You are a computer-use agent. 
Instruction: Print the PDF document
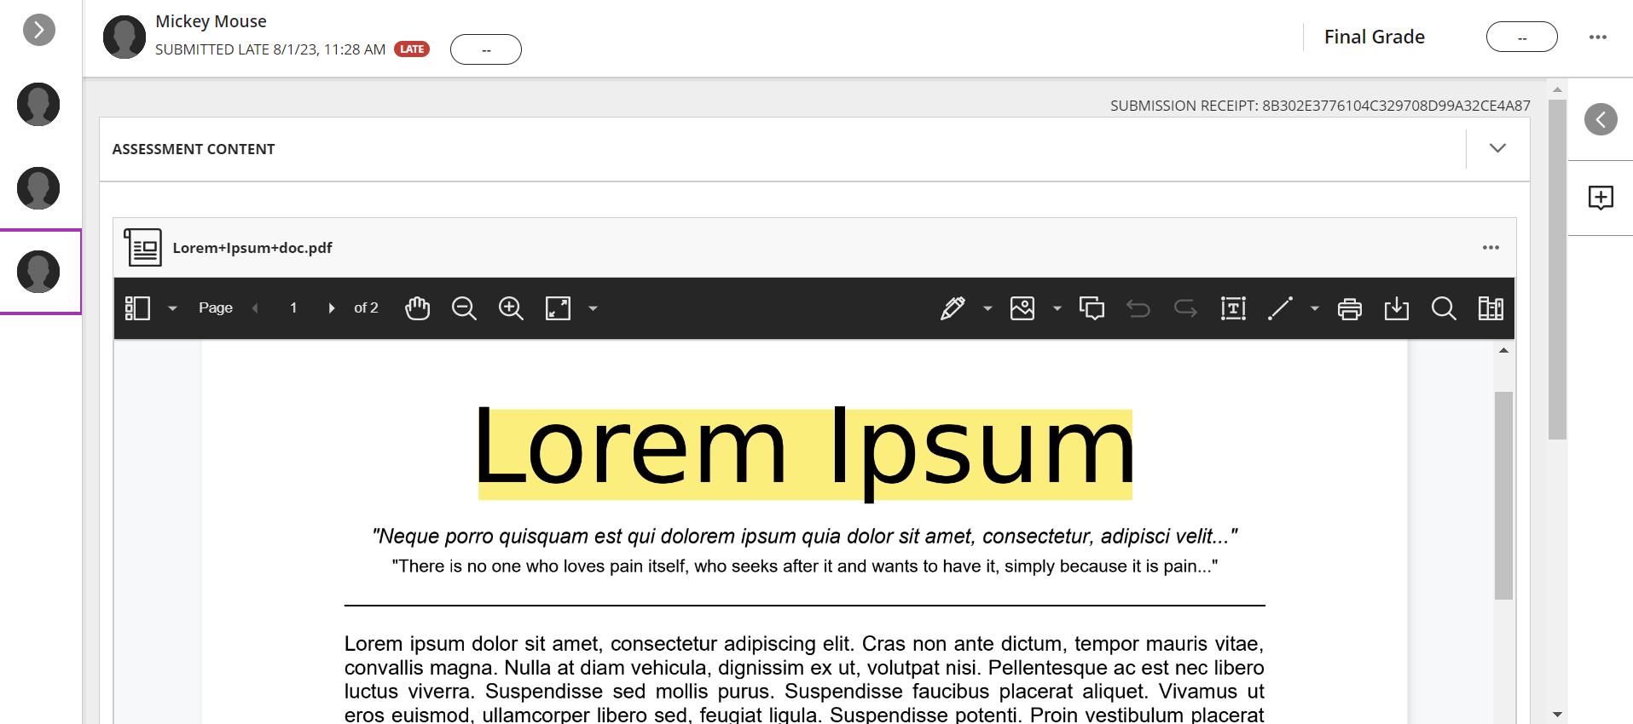point(1349,308)
